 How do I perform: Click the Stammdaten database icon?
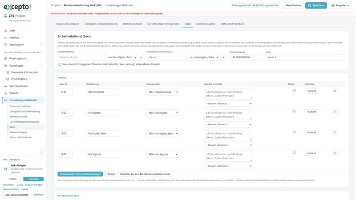pos(6,45)
